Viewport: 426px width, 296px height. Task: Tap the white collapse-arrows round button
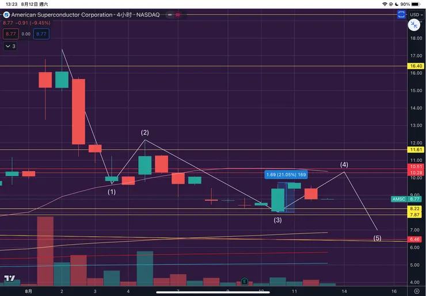click(x=414, y=25)
